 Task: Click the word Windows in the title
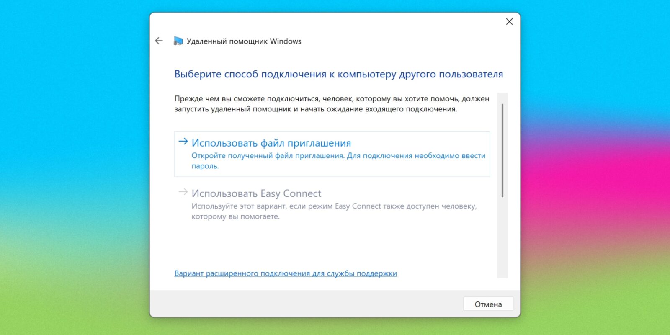coord(286,41)
